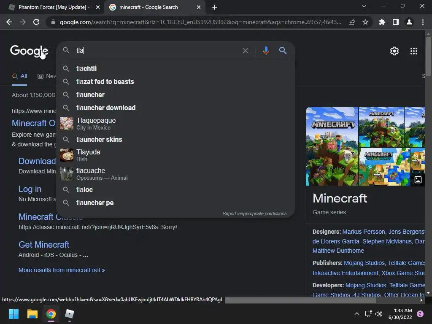Open the Log in sitelink
The height and width of the screenshot is (324, 432).
coord(30,189)
